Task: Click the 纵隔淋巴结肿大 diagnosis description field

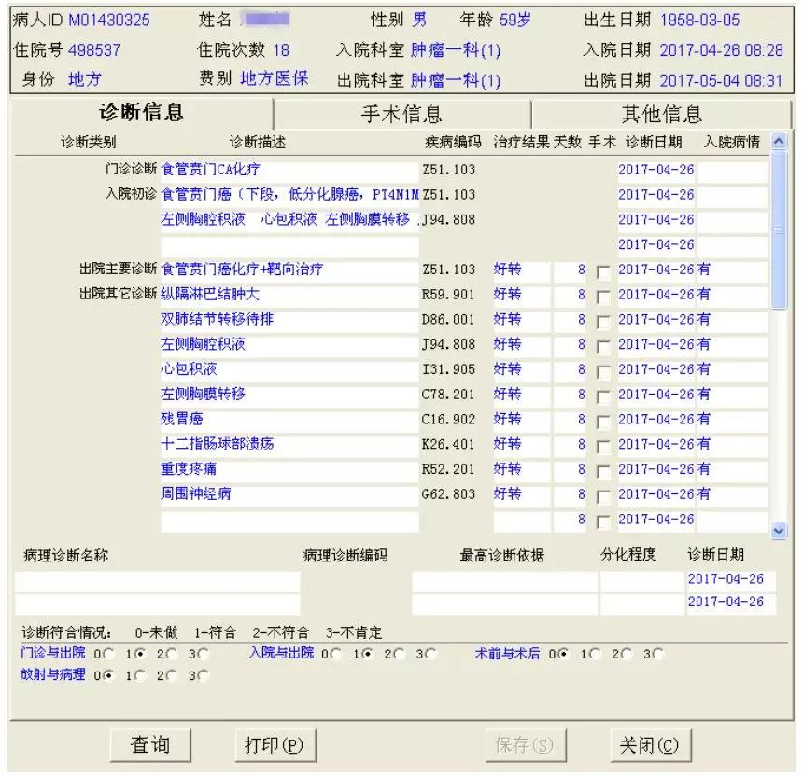Action: click(x=288, y=295)
